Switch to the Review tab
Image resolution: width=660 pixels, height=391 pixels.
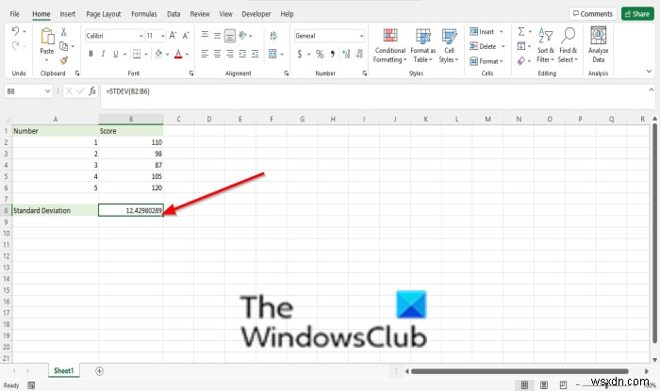[x=200, y=14]
